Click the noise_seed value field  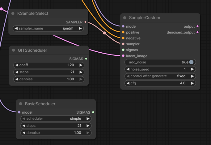point(160,69)
